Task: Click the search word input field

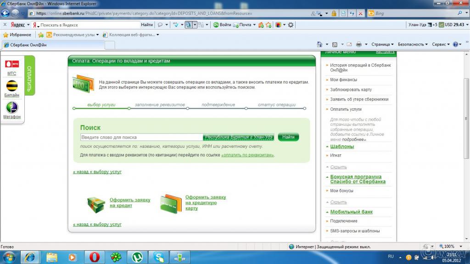Action: (141, 137)
